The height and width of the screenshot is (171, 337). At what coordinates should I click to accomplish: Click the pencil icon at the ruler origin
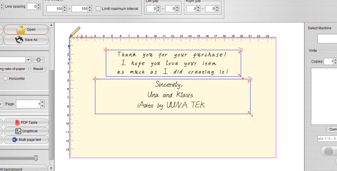[75, 32]
